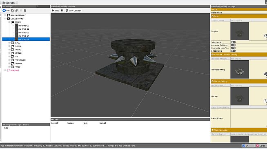Select md-trap-02 in the TRAPS folder
This screenshot has height=149, width=267.
point(24,29)
